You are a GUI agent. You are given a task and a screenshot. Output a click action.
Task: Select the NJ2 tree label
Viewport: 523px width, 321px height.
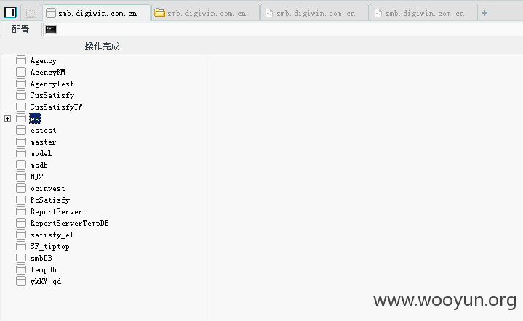[36, 176]
